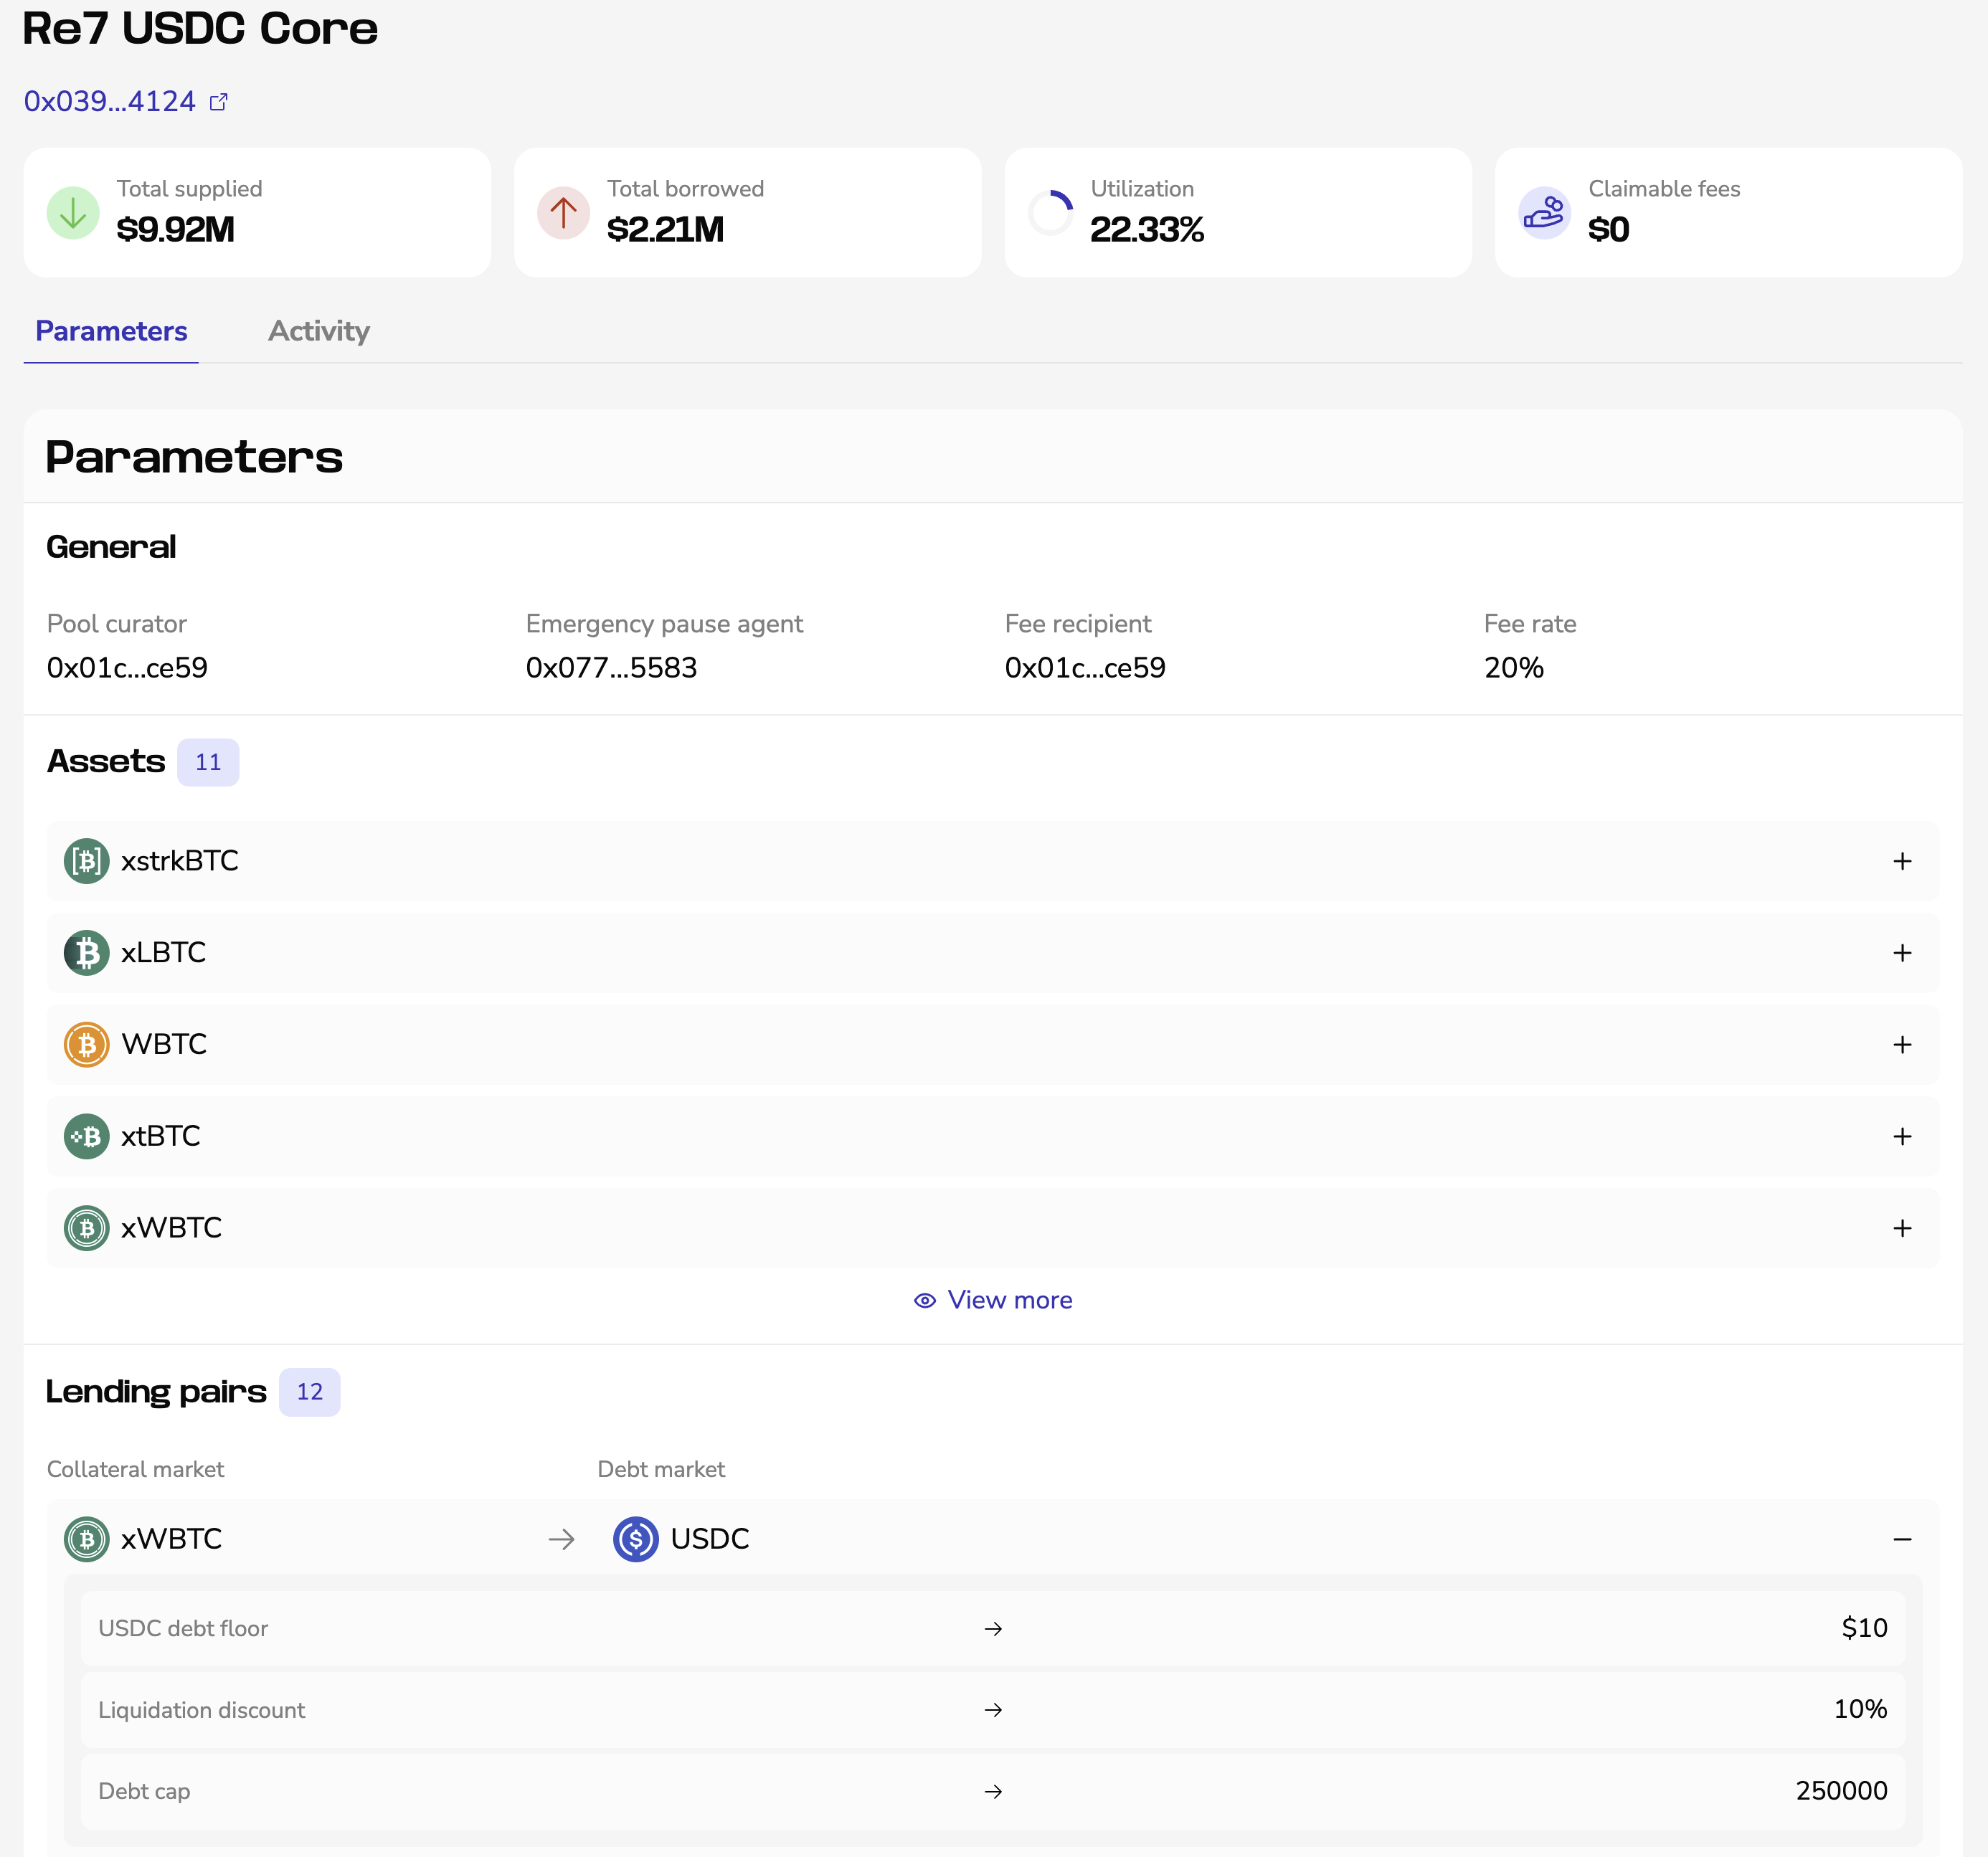
Task: Click the Lending pairs count badge 12
Action: click(310, 1392)
